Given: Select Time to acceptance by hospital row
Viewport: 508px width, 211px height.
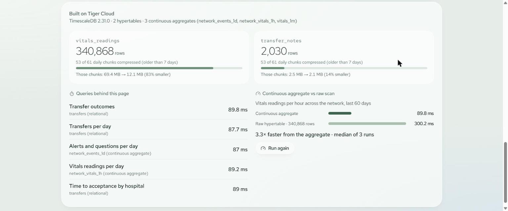Looking at the screenshot, I should point(158,189).
